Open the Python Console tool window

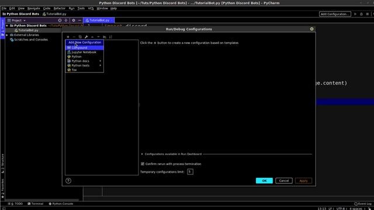tap(61, 204)
